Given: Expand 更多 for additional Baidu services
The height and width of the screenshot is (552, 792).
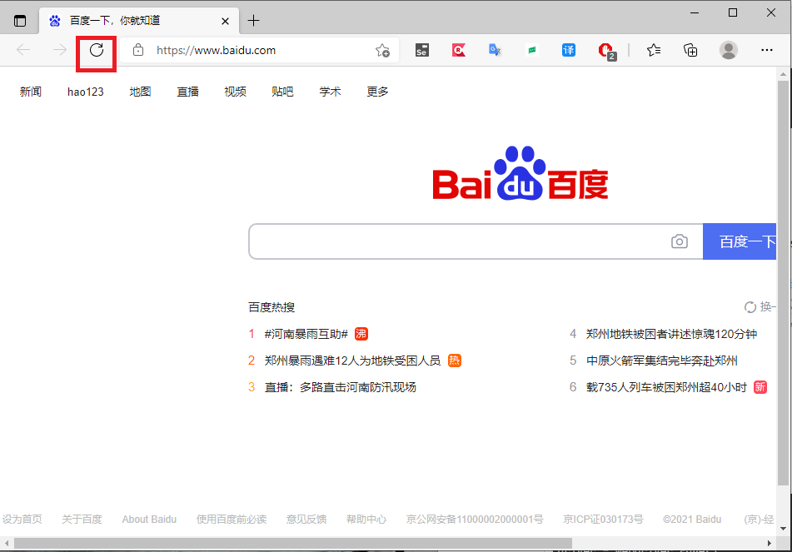Looking at the screenshot, I should click(x=376, y=92).
